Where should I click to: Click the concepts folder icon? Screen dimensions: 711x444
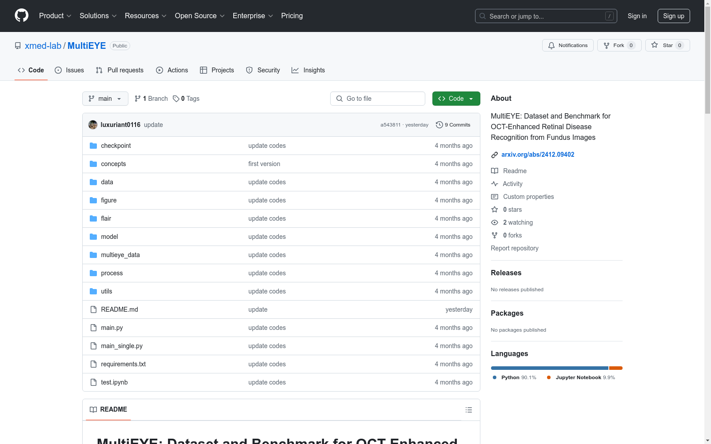(93, 164)
